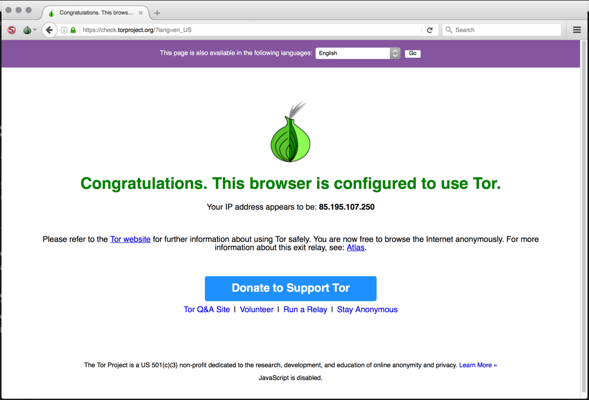The width and height of the screenshot is (589, 400).
Task: Go back with the back arrow button
Action: pyautogui.click(x=49, y=30)
